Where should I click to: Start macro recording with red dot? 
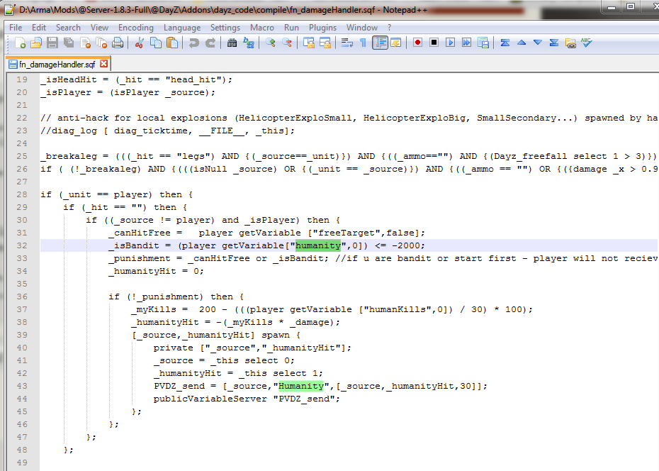coord(417,43)
